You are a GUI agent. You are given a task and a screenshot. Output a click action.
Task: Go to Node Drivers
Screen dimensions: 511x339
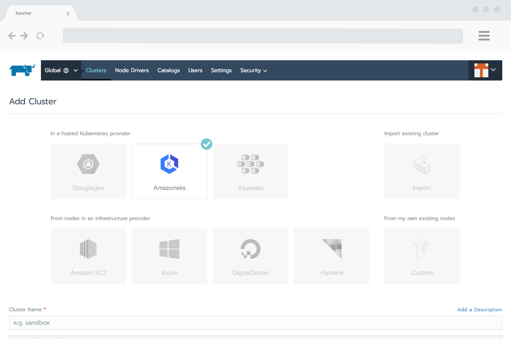(x=132, y=70)
